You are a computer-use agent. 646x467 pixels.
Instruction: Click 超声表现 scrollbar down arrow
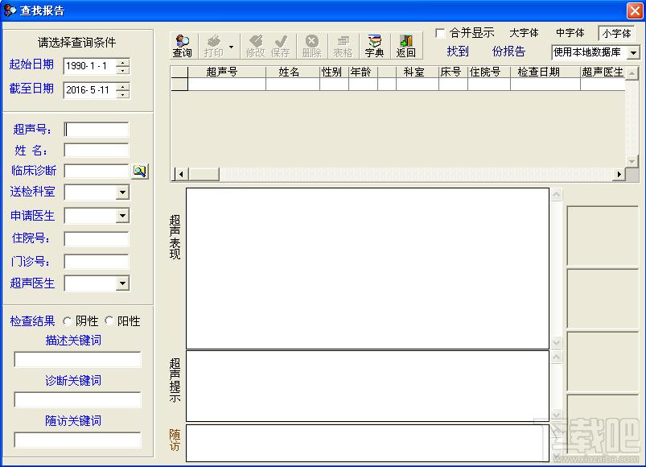(x=557, y=342)
